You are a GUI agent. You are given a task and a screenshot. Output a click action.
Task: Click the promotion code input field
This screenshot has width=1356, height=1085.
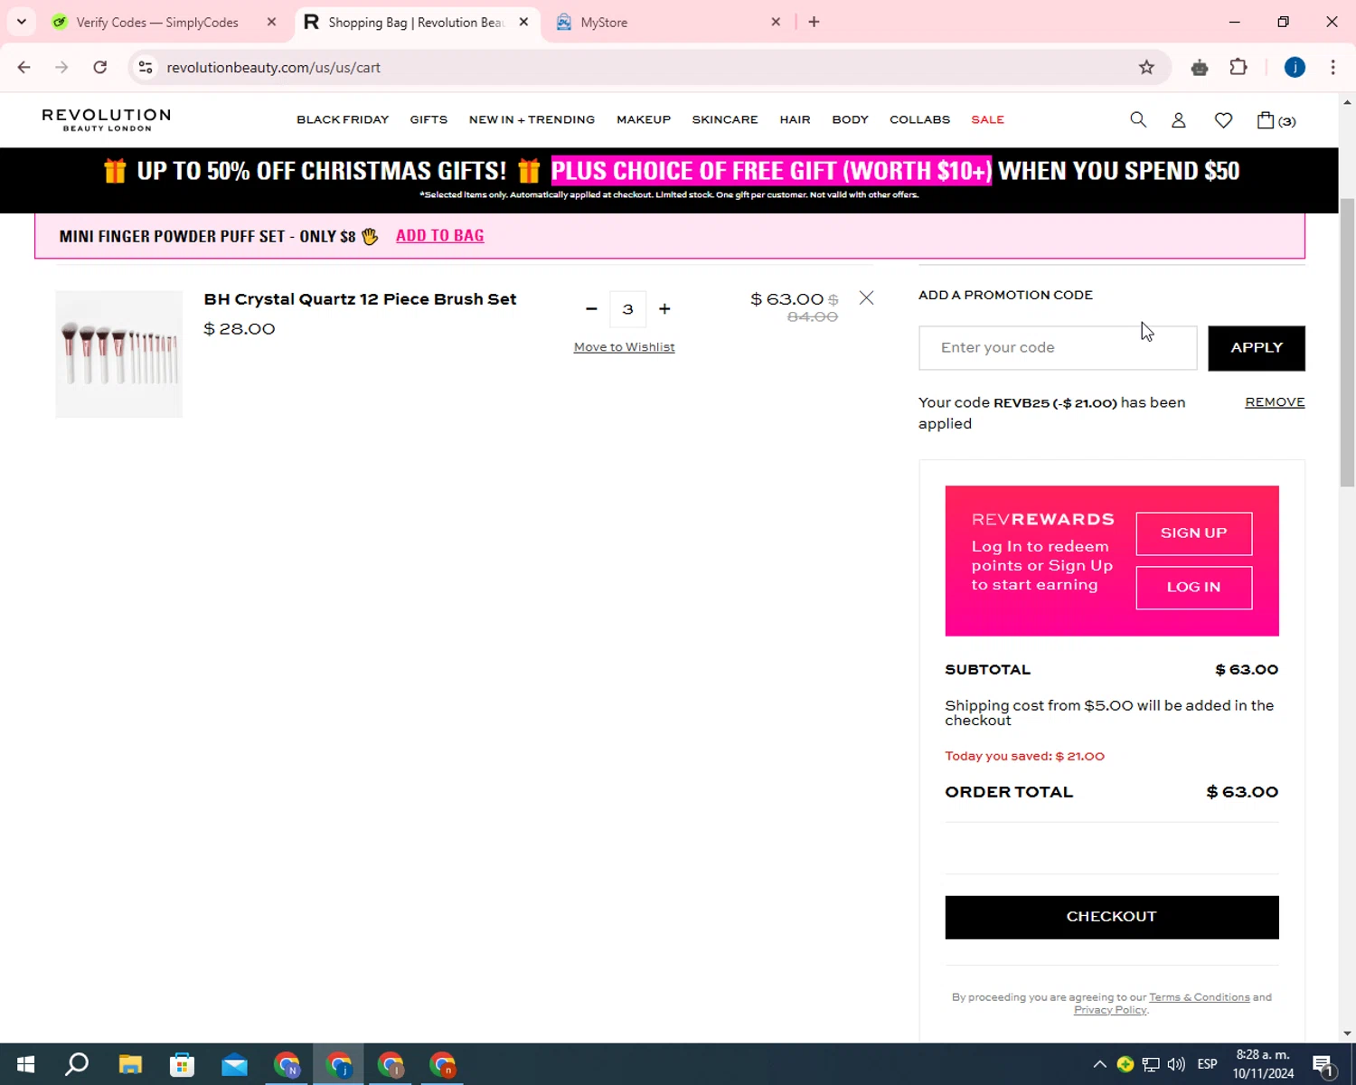pyautogui.click(x=1058, y=348)
